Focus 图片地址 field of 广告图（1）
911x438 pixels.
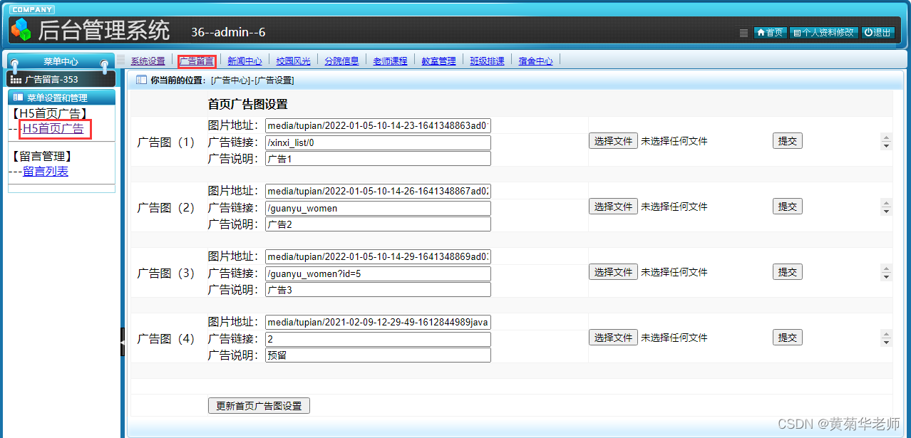[378, 126]
